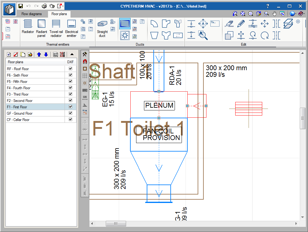Choose the Towel rail radiator tool
The image size is (308, 232).
(x=56, y=27)
